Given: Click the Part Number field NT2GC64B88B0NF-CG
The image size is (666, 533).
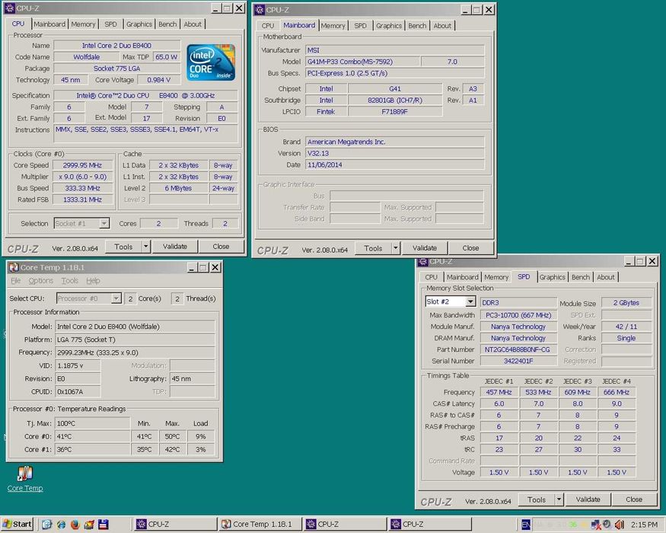Looking at the screenshot, I should (518, 349).
